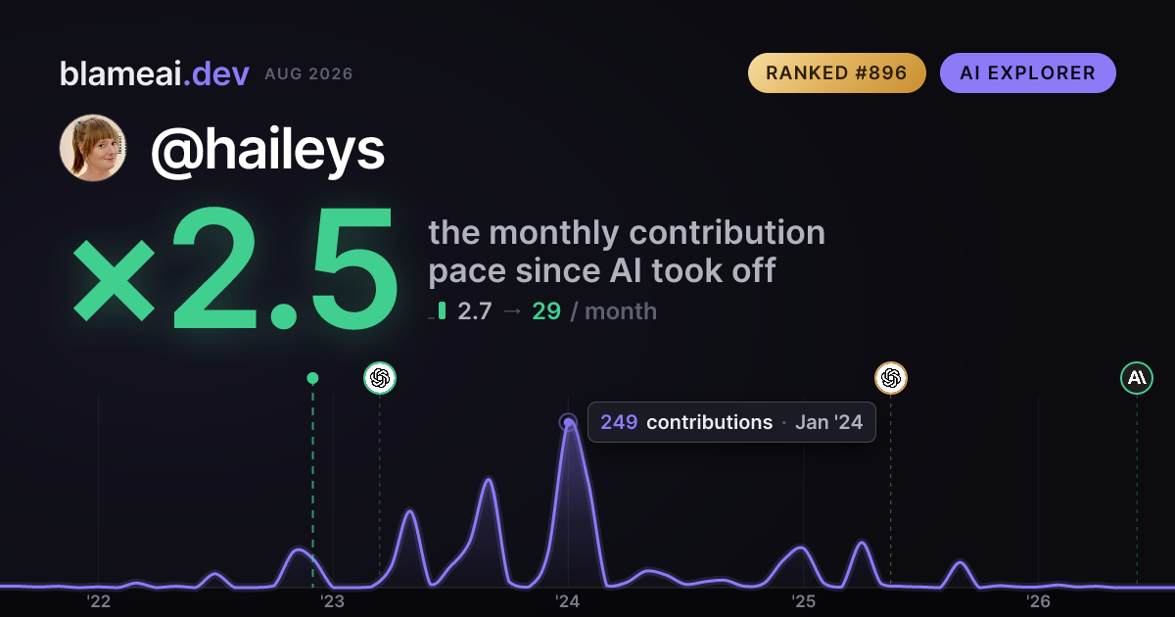This screenshot has width=1175, height=617.
Task: Click the AUG 2026 date label
Action: [x=308, y=74]
